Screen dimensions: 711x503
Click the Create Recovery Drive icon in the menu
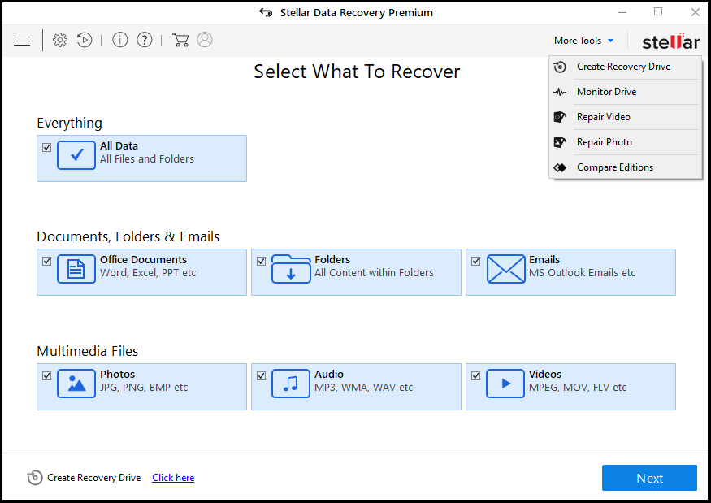(x=560, y=67)
